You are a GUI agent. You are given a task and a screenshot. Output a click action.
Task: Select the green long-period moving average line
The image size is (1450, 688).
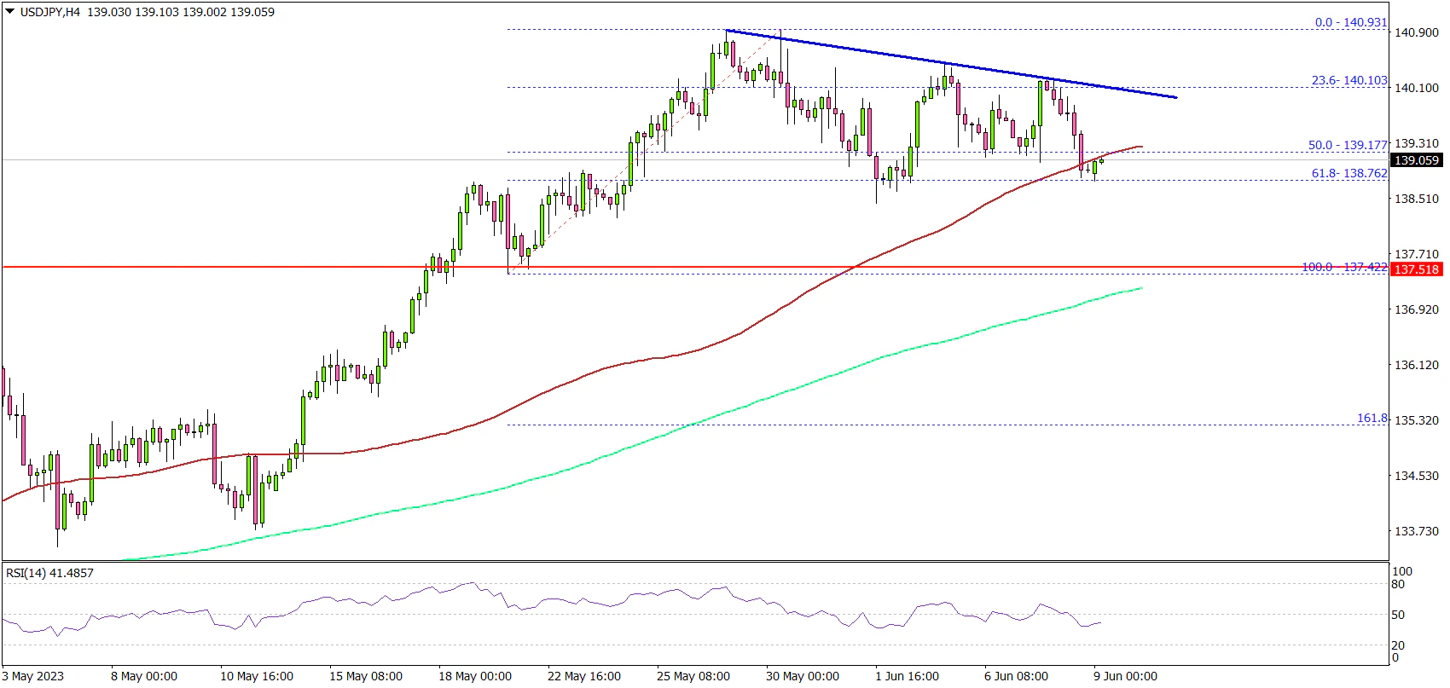point(768,396)
